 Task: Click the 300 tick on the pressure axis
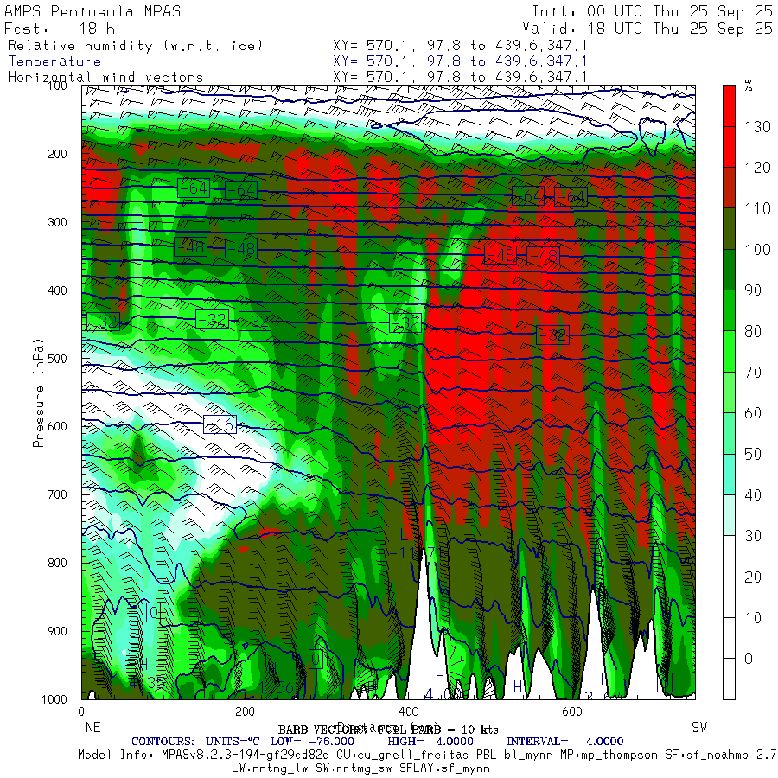57,222
